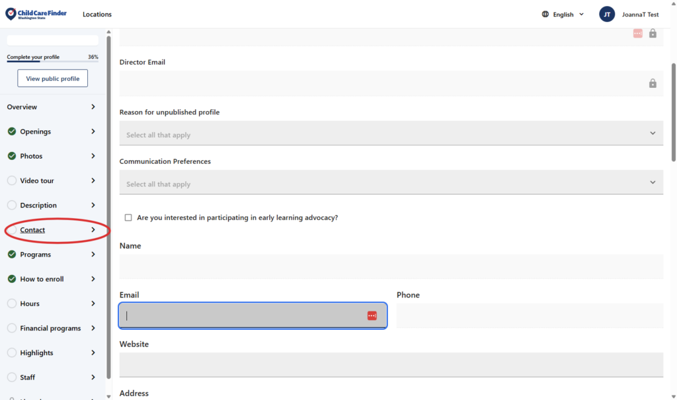Click the empty status circle beside Video tour
This screenshot has height=400, width=677.
[x=12, y=180]
